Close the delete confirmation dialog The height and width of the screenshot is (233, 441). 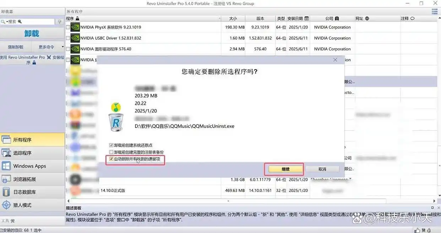[335, 60]
